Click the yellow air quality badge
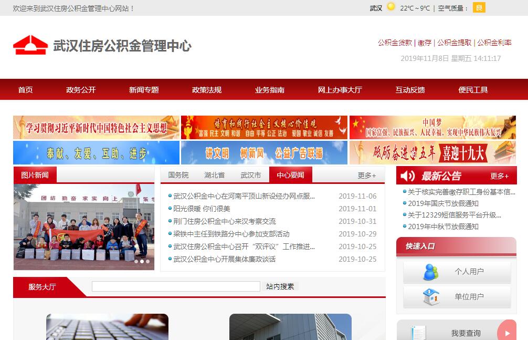 tap(479, 7)
